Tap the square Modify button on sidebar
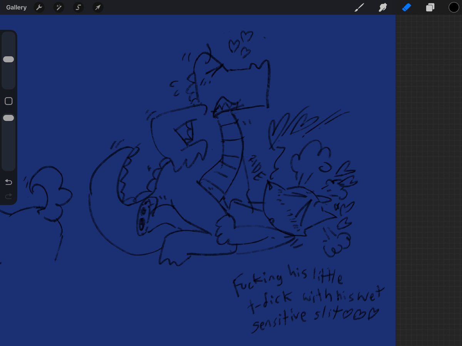Viewport: 462px width, 346px height. 8,101
